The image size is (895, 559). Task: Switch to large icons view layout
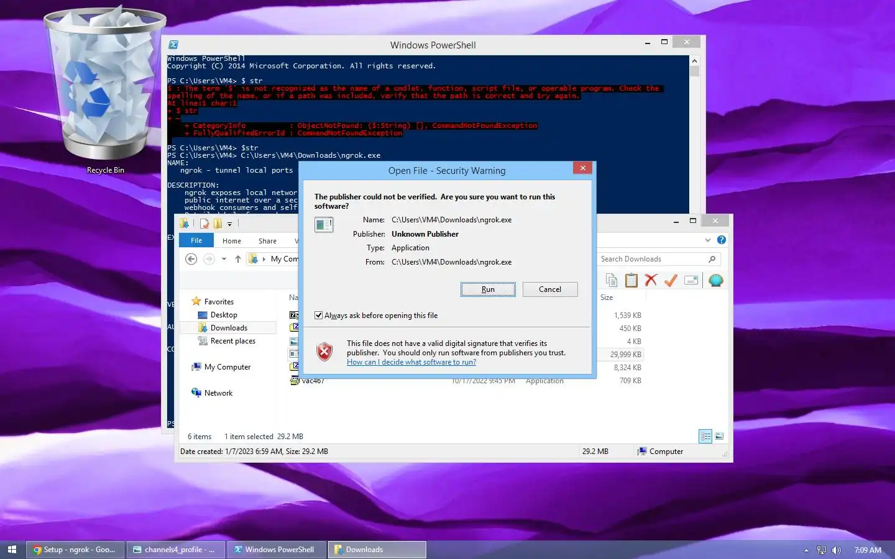click(719, 437)
